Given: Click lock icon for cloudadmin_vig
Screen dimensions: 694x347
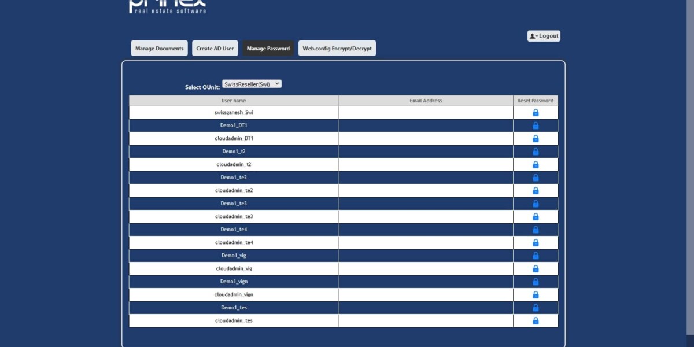Looking at the screenshot, I should (536, 269).
